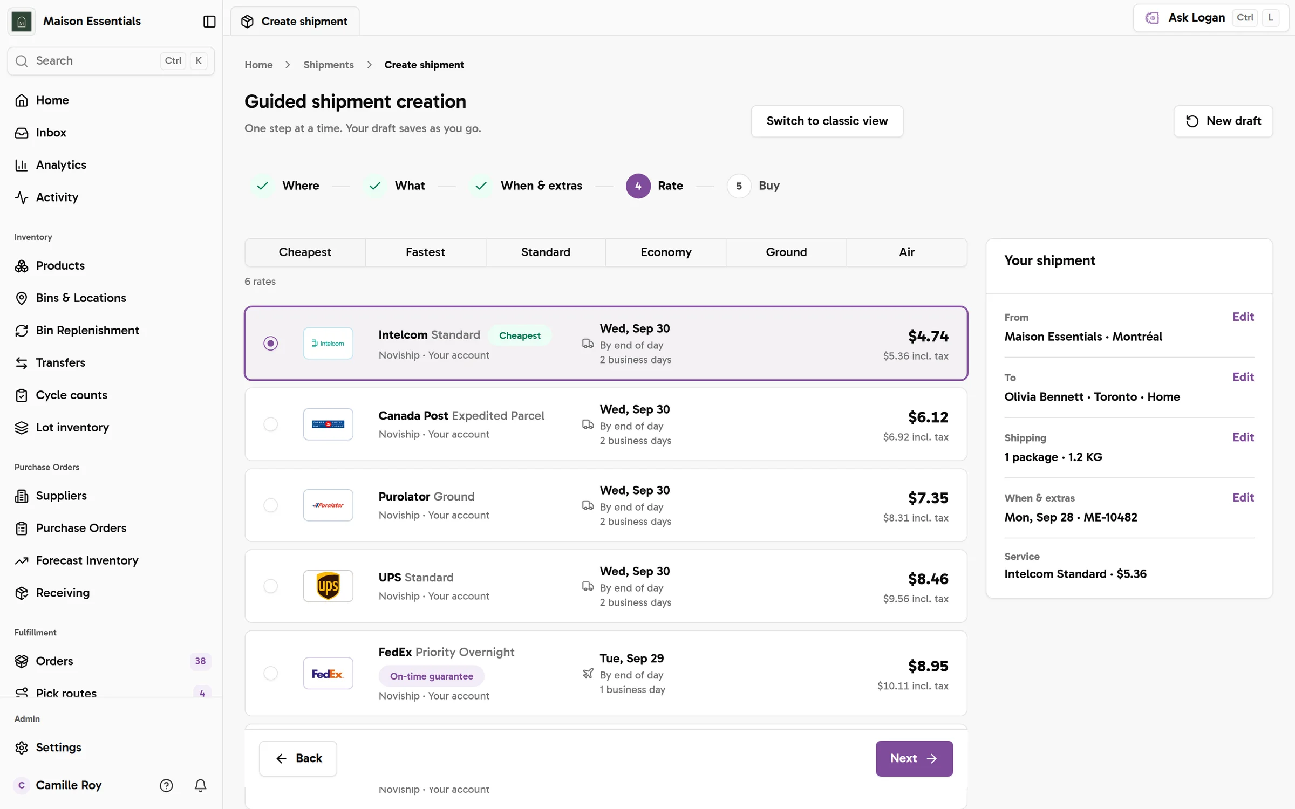Open Lot inventory layers icon
The image size is (1295, 809).
22,427
